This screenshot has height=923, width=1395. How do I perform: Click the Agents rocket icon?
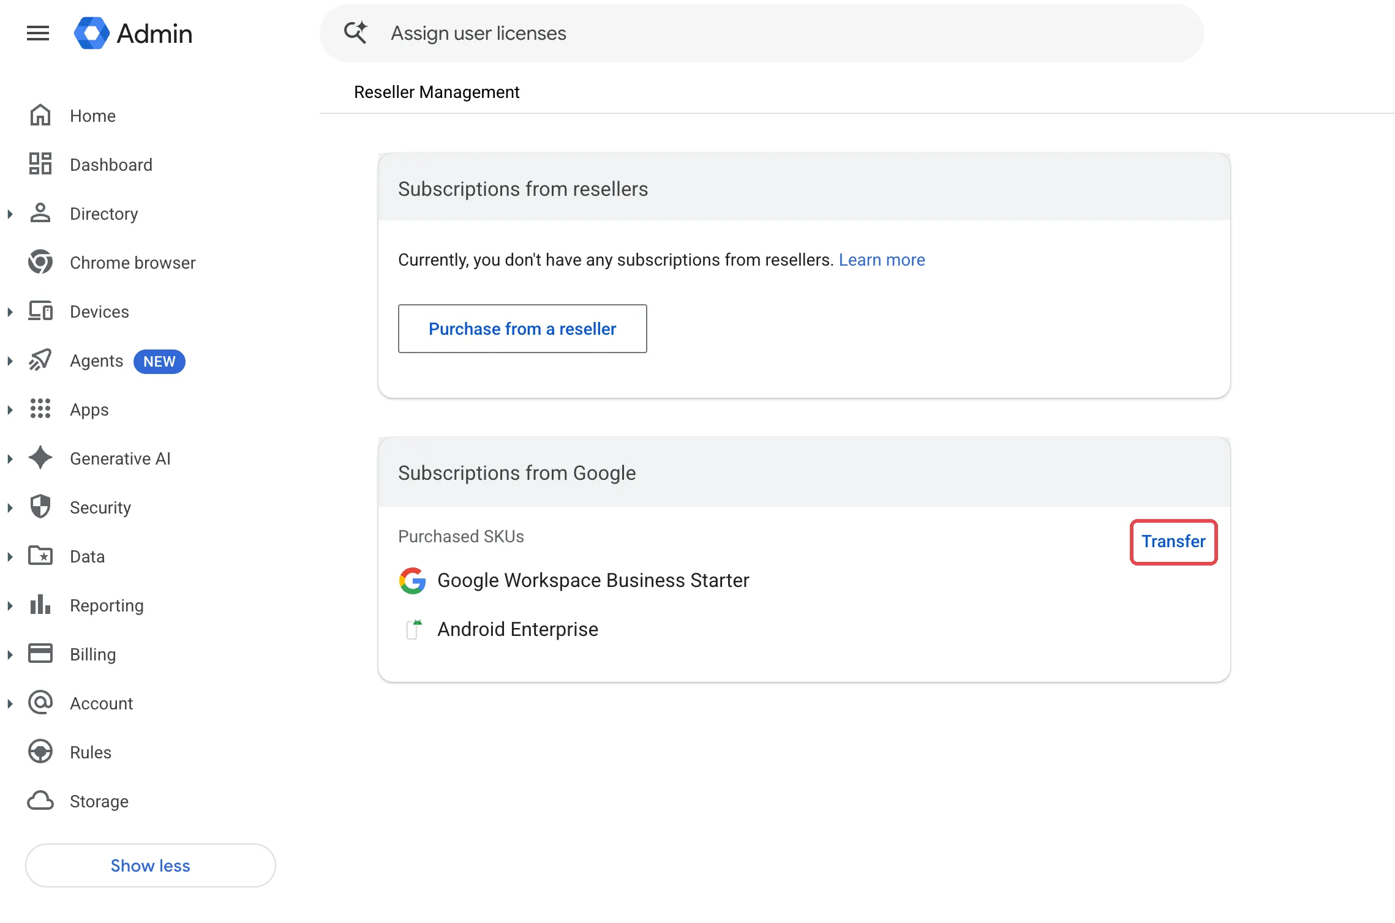(40, 360)
